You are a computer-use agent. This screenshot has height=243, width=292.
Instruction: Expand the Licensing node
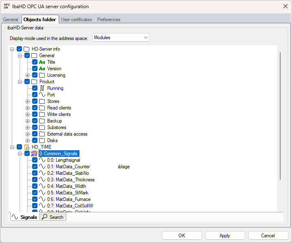point(28,75)
